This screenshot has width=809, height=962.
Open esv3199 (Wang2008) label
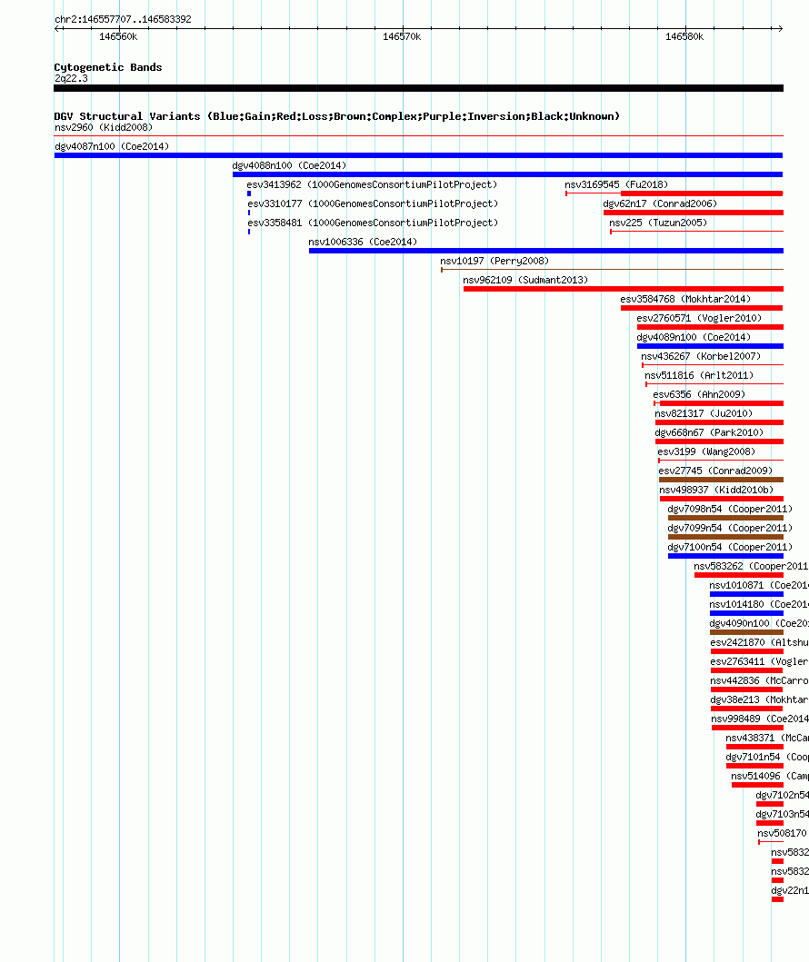click(x=706, y=451)
